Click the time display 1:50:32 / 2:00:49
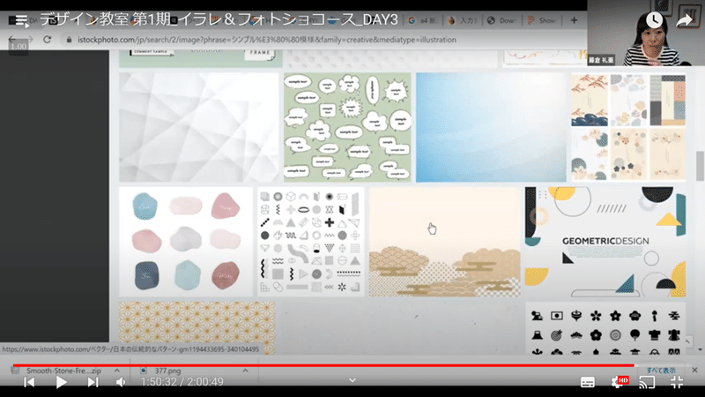 tap(182, 382)
